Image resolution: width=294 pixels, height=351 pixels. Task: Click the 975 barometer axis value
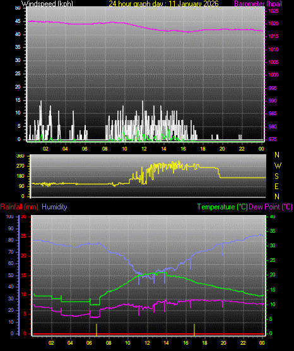(273, 139)
